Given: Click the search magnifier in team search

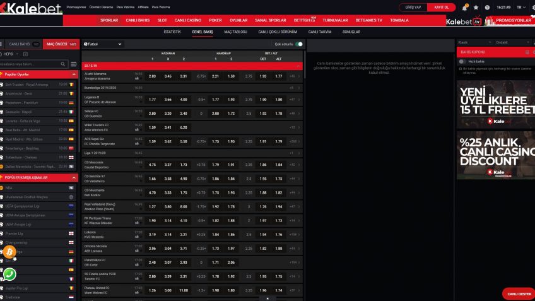Looking at the screenshot, I should pyautogui.click(x=64, y=64).
